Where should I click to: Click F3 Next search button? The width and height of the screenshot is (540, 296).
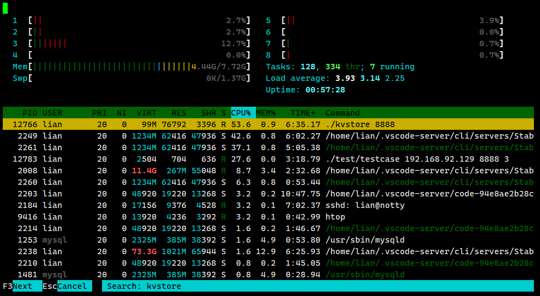point(22,286)
